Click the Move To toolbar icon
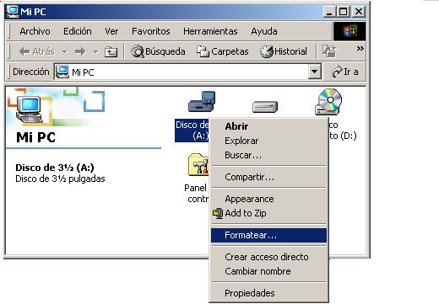This screenshot has width=439, height=304. pos(329,51)
